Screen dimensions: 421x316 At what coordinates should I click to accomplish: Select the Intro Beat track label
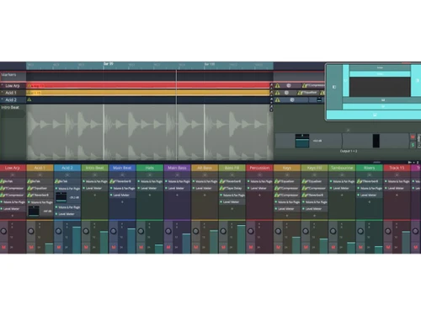click(10, 107)
